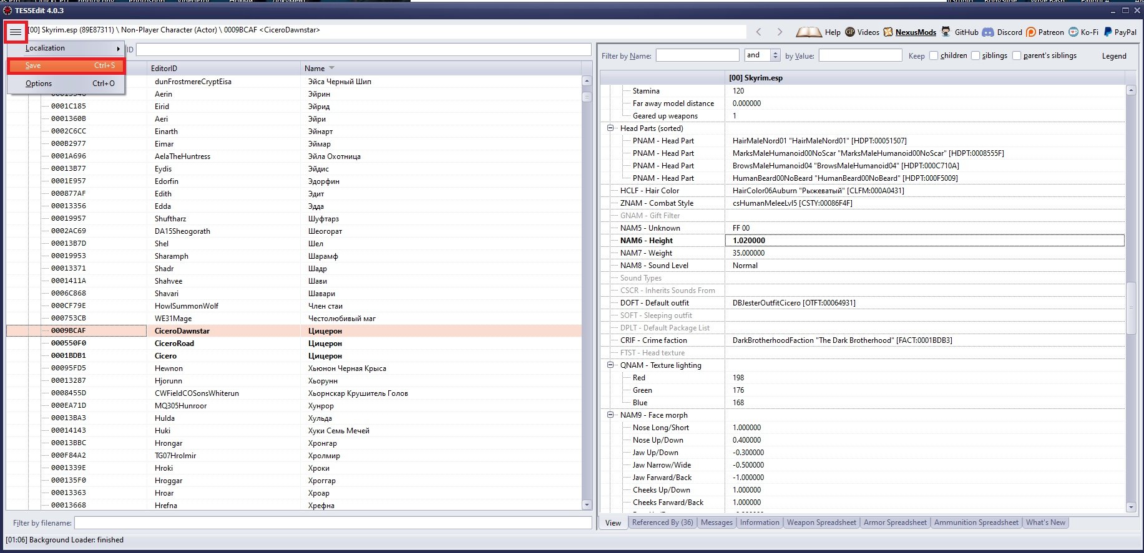The width and height of the screenshot is (1144, 553).
Task: Click the Patreon icon
Action: 1031,32
